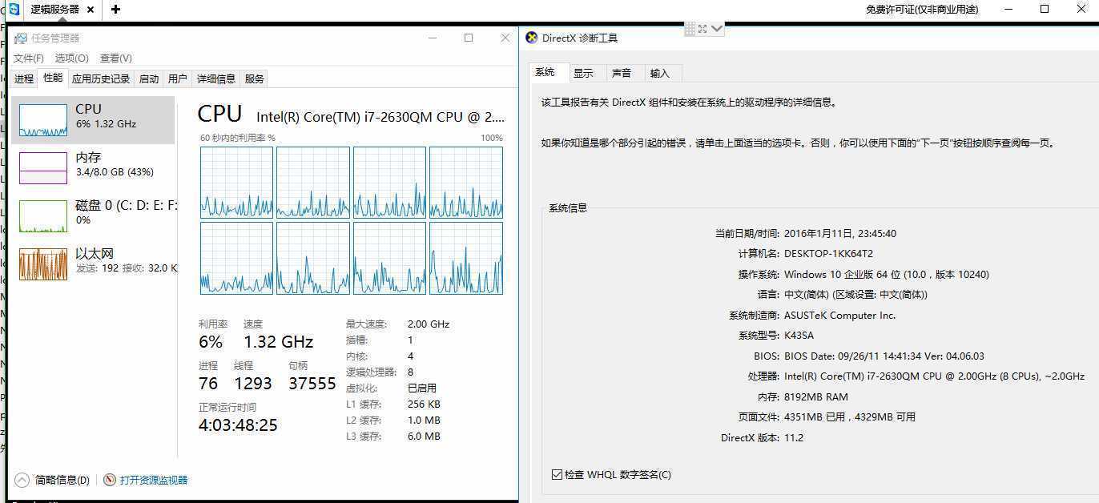The image size is (1099, 503).
Task: Toggle the 检查 WHQL 数字签名 checkbox
Action: [x=558, y=474]
